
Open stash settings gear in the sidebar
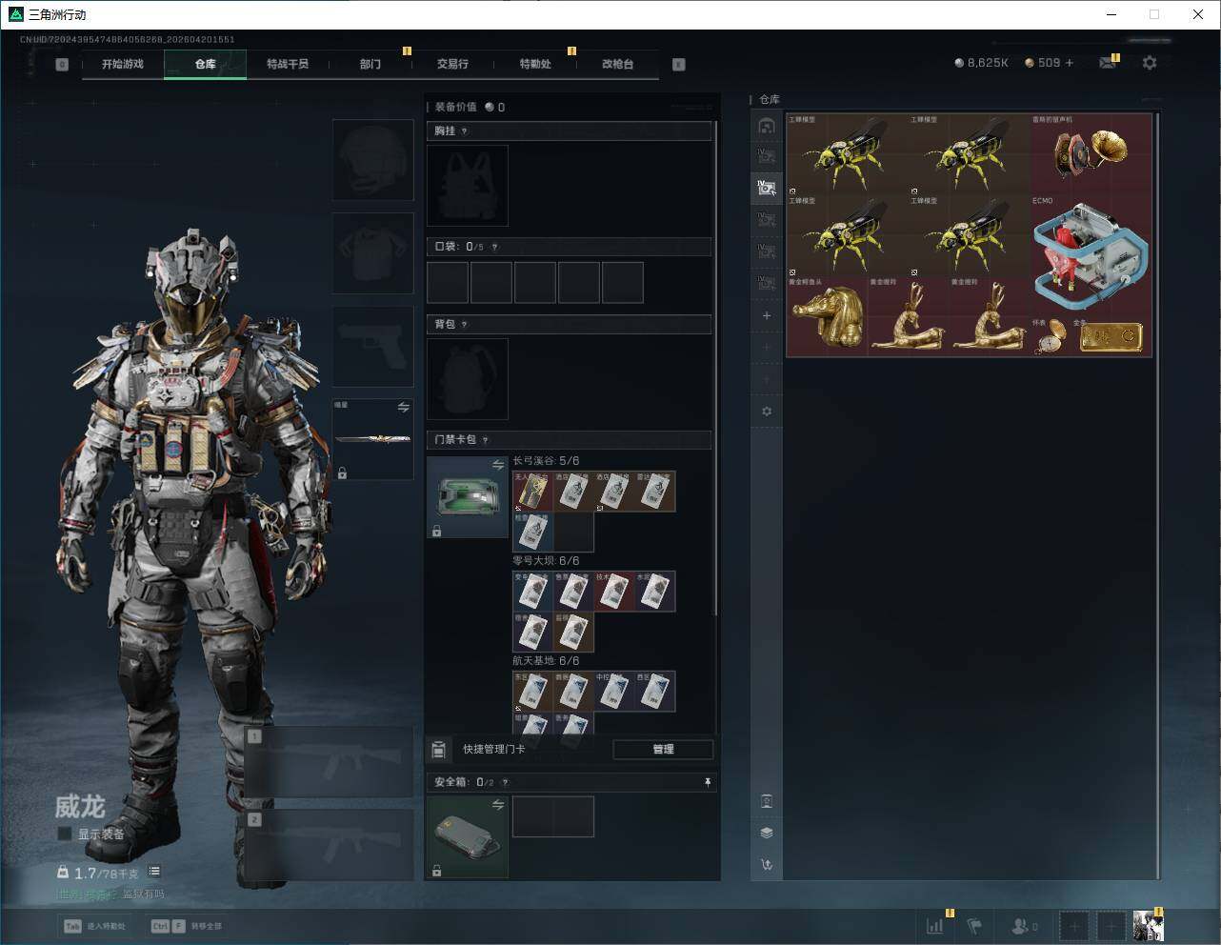pyautogui.click(x=767, y=412)
